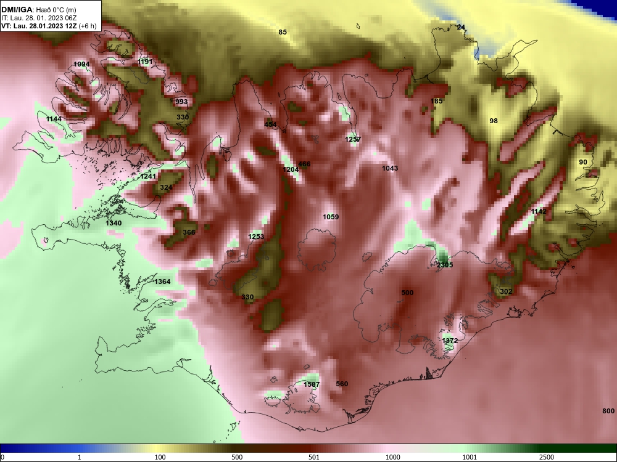Click the 366 height label
Image resolution: width=617 pixels, height=462 pixels.
pos(189,232)
